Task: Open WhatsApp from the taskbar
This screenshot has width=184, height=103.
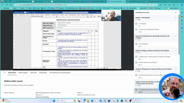Action: (x=105, y=101)
